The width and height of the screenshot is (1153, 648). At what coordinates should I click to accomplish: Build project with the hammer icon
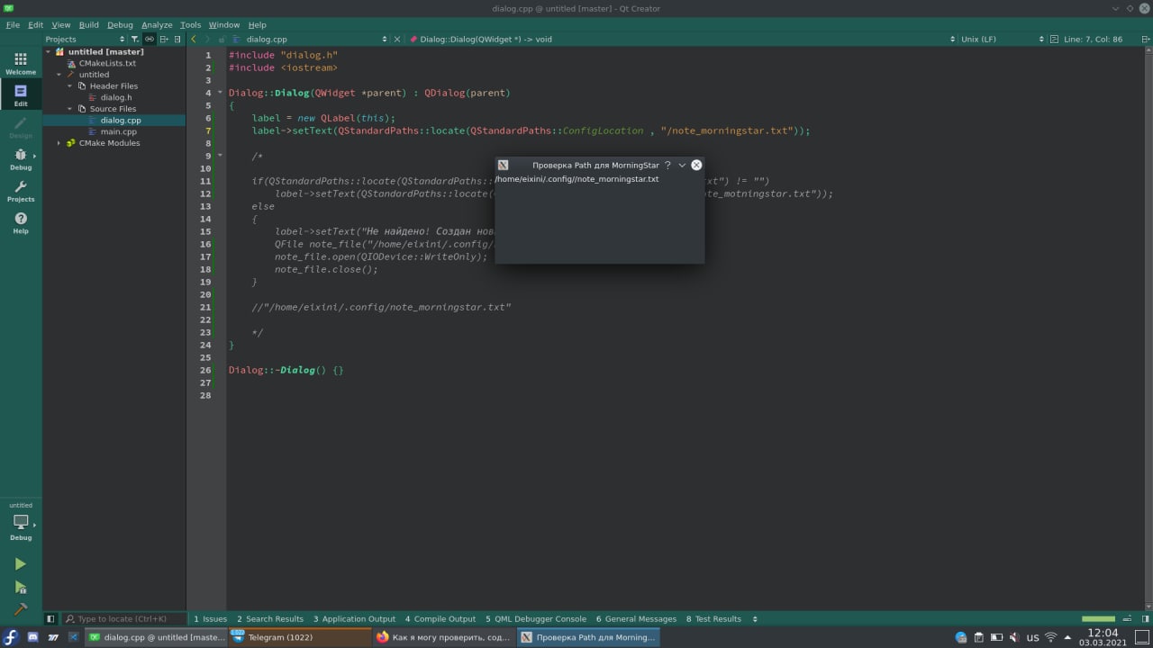20,609
